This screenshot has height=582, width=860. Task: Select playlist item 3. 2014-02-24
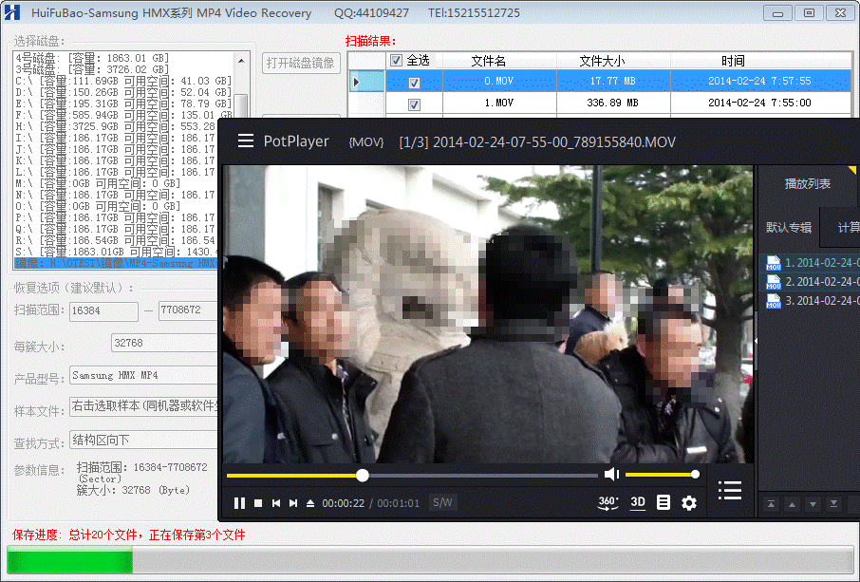click(x=812, y=301)
